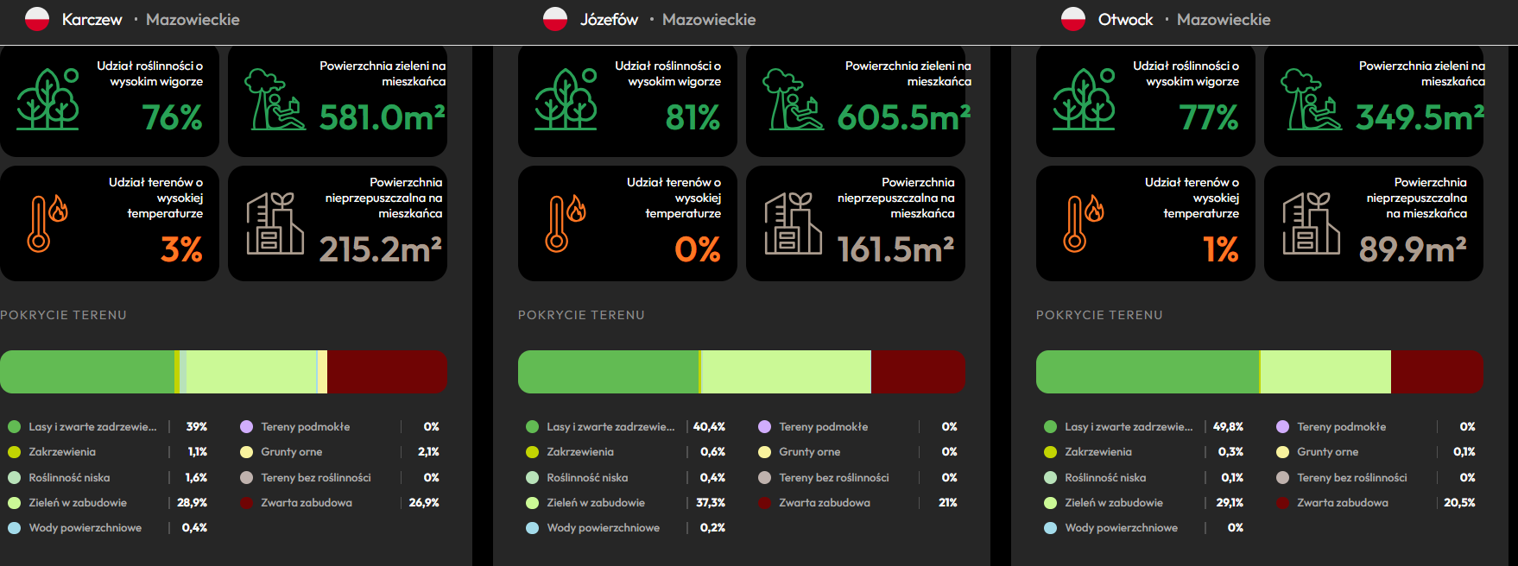Image resolution: width=1518 pixels, height=566 pixels.
Task: Click Józefów's thermometer flame icon
Action: tap(566, 223)
